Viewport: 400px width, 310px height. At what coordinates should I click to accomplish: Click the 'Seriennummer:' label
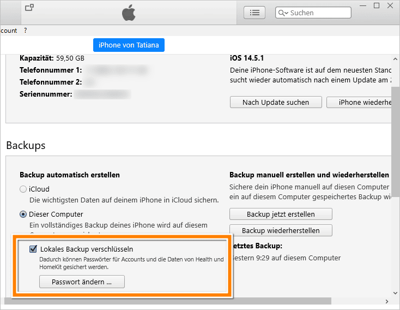coord(46,94)
